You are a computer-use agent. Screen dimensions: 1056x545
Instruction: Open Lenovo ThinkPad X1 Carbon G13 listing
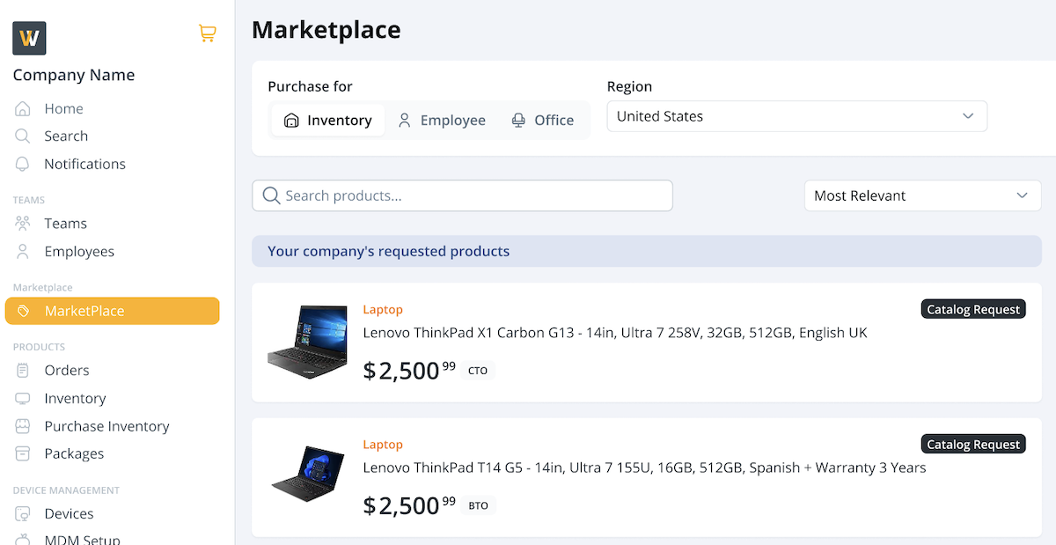click(614, 334)
